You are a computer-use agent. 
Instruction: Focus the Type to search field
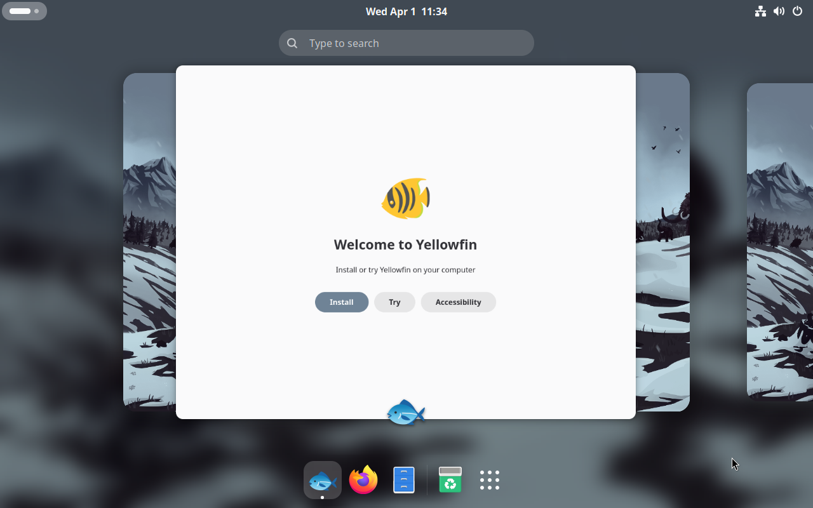tap(406, 43)
